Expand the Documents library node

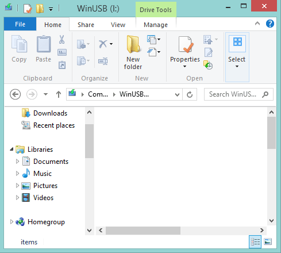17,162
